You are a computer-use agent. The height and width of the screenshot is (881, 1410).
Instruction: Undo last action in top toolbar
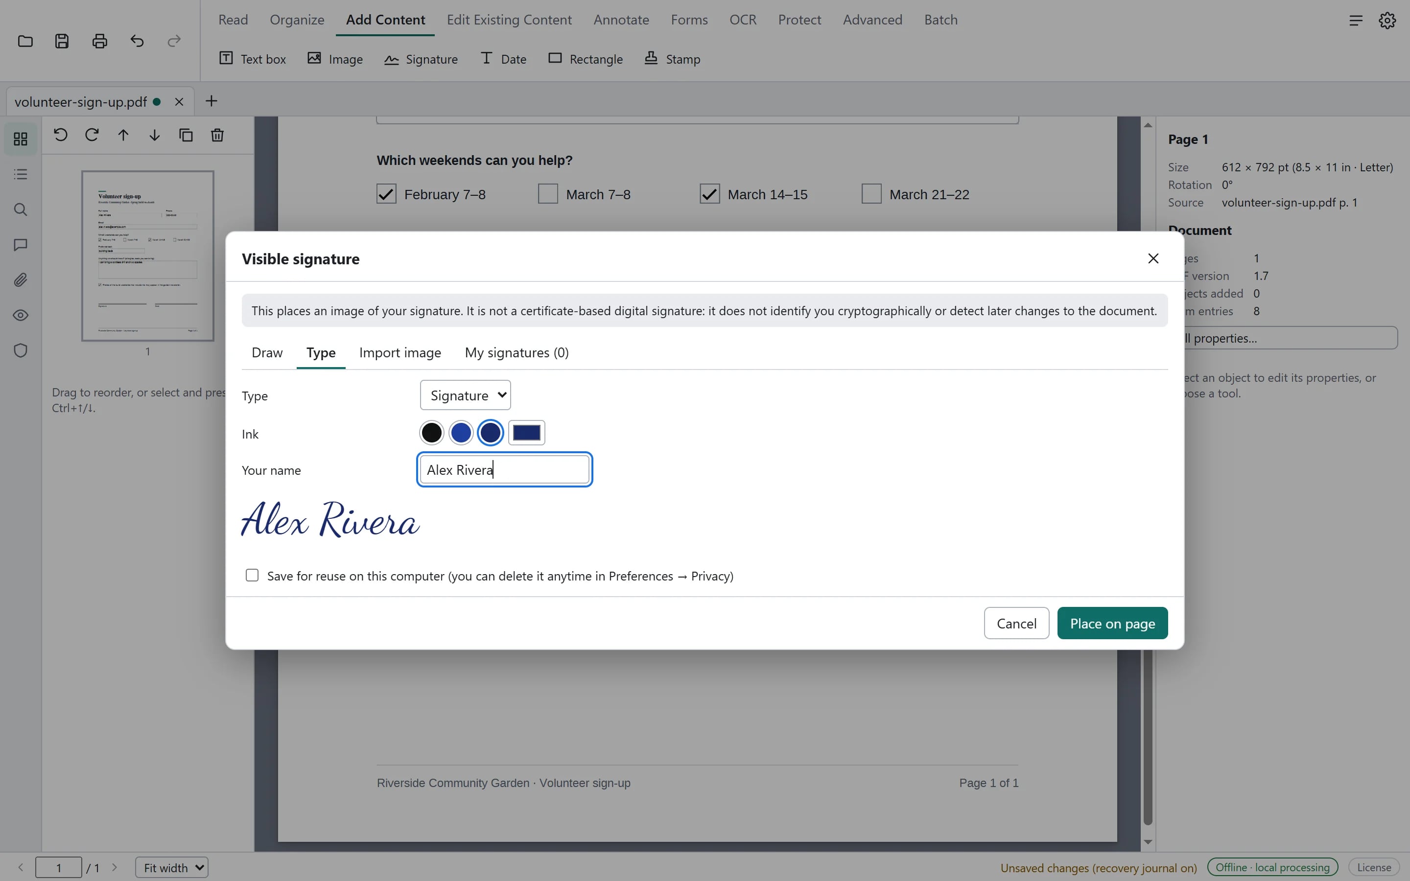[137, 42]
